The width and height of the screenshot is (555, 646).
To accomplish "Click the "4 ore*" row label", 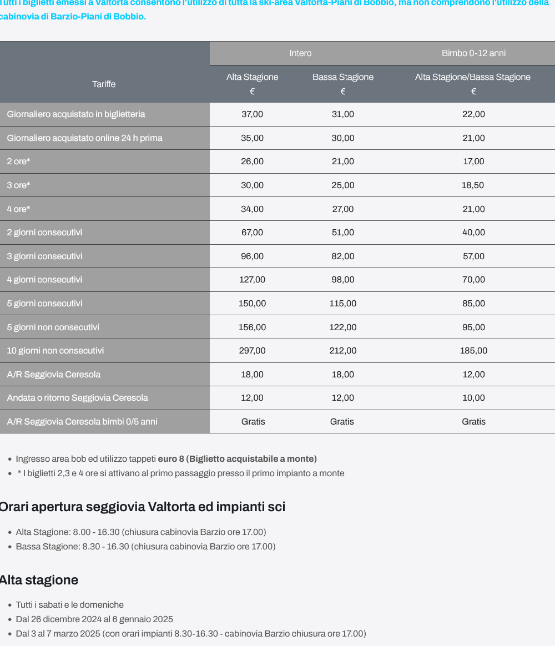I will [x=18, y=209].
